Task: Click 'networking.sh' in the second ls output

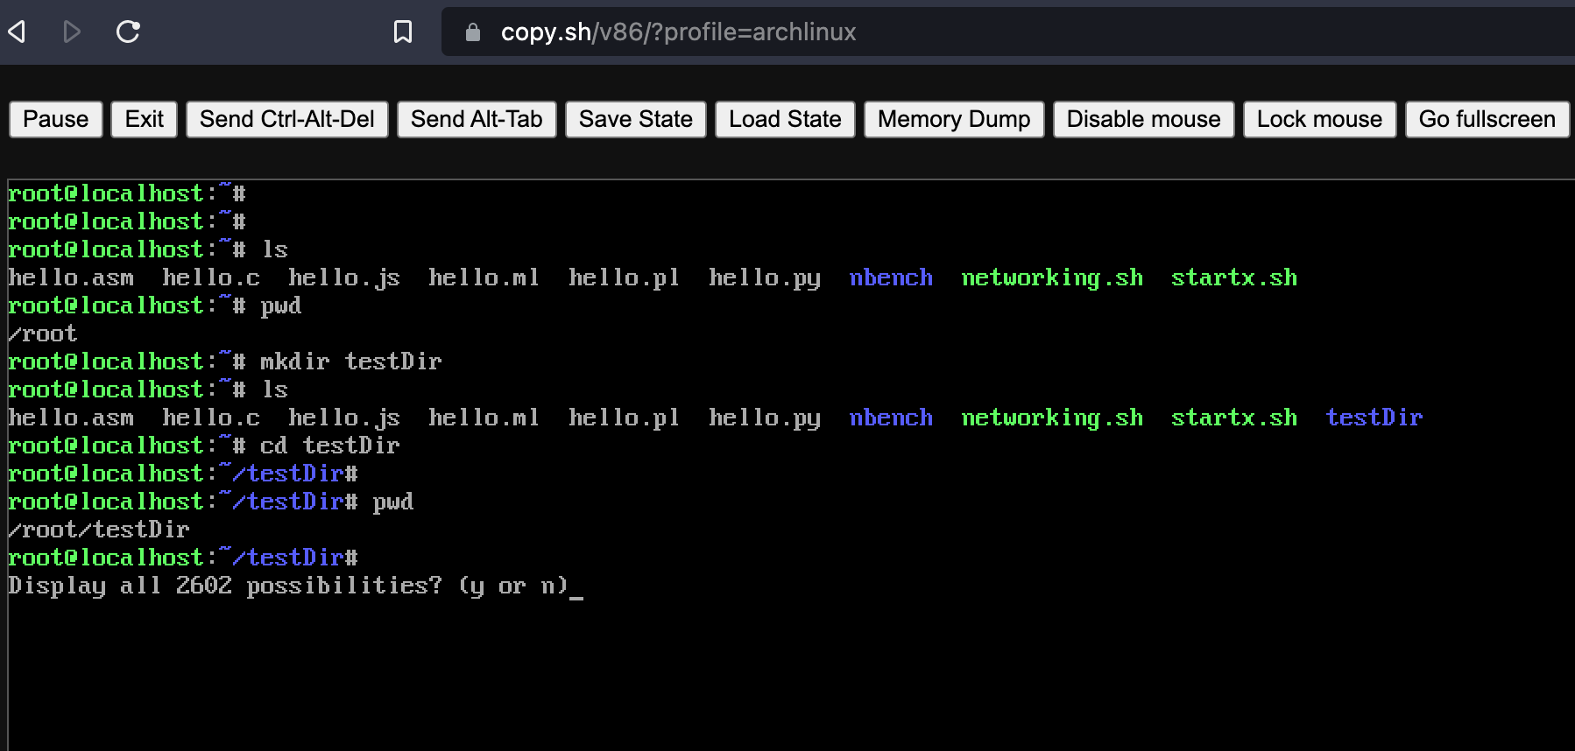Action: click(1052, 418)
